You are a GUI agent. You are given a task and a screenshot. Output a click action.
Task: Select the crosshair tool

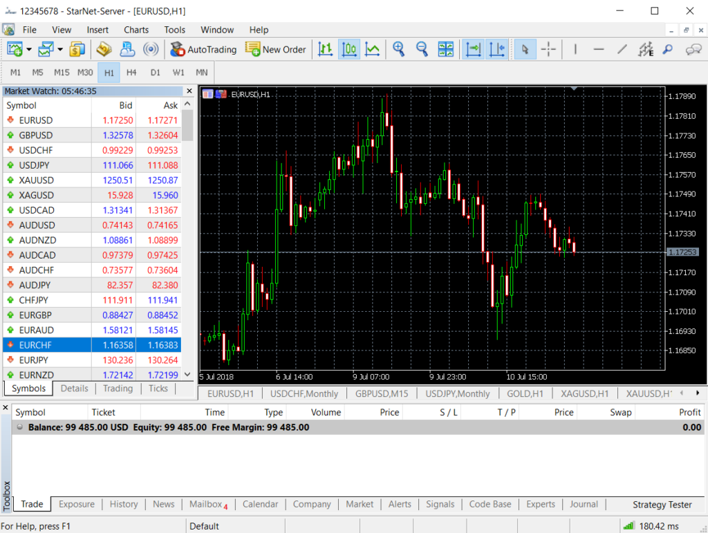coord(548,49)
